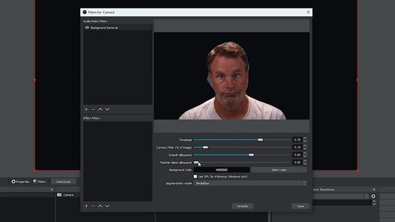
Task: Click the Smooth silhouette value field 0.60
Action: point(297,155)
